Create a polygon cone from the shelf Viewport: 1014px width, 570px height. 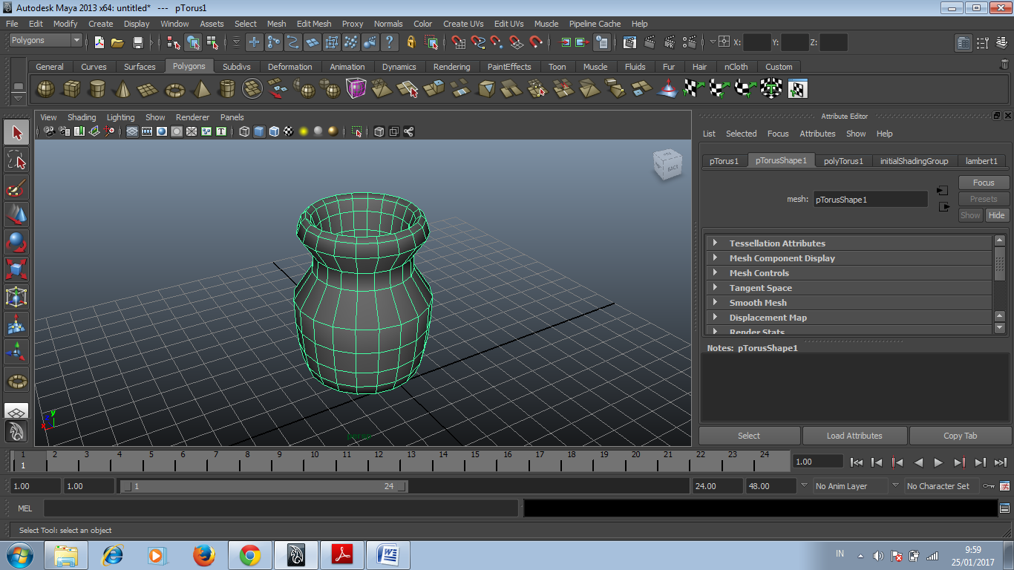pos(123,88)
